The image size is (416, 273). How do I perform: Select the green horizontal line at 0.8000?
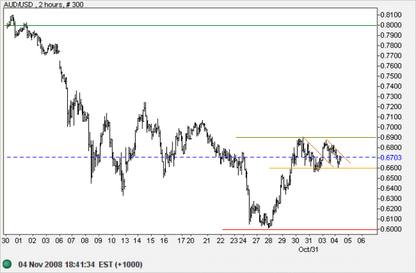point(191,25)
